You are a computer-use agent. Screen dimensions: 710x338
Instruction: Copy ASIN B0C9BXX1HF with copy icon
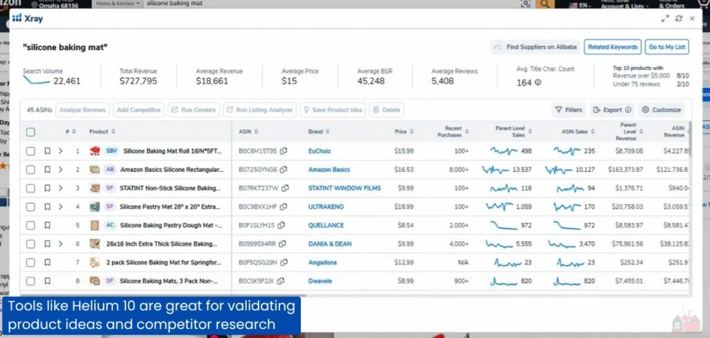pos(283,207)
